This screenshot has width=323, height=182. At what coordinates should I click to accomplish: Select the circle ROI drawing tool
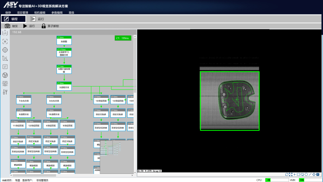306,174
